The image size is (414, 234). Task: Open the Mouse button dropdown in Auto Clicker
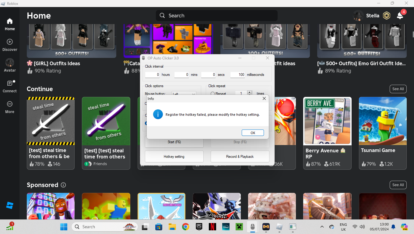point(184,94)
